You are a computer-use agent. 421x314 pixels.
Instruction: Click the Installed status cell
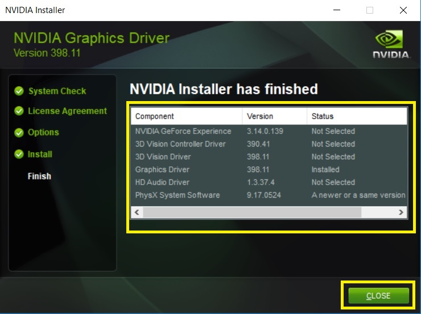[x=325, y=170]
